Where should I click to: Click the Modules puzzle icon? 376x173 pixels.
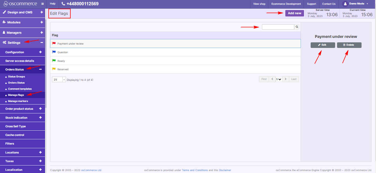point(4,22)
